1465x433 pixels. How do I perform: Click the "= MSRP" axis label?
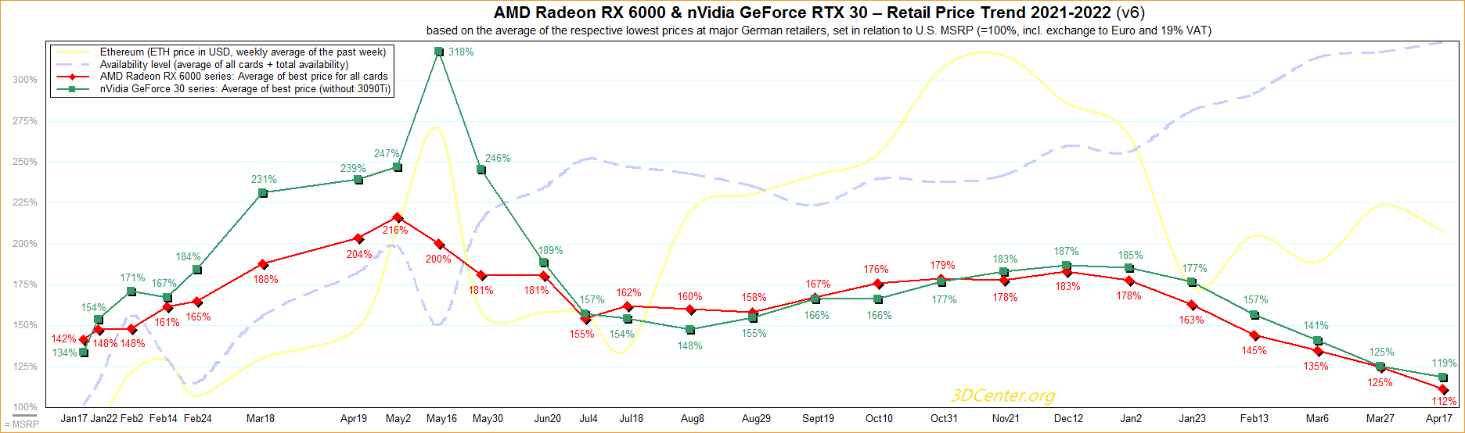[x=21, y=424]
